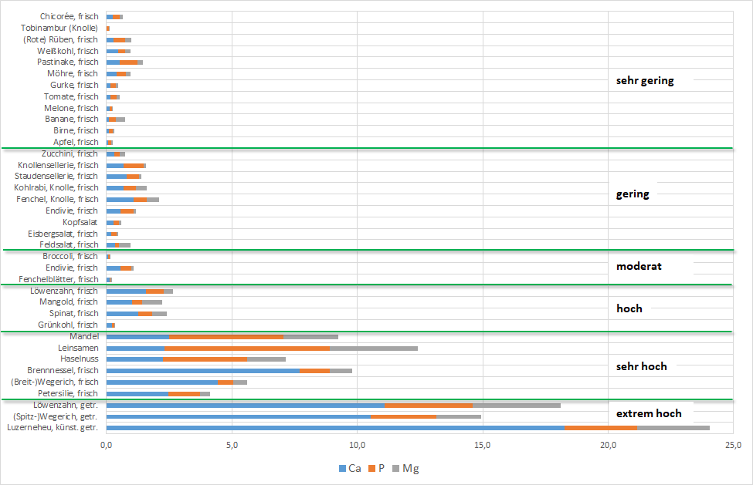Image resolution: width=753 pixels, height=485 pixels.
Task: Click the 'Spinat, frisch' label
Action: tap(74, 313)
